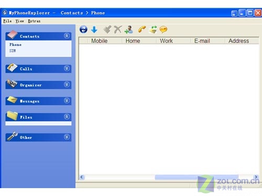Image resolution: width=262 pixels, height=196 pixels.
Task: Click the Calls section header
Action: click(x=38, y=69)
